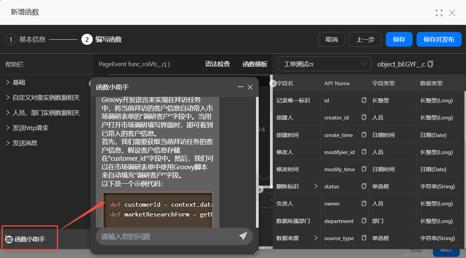The height and width of the screenshot is (258, 466).
Task: Expand the 发送消息 category
Action: [21, 143]
